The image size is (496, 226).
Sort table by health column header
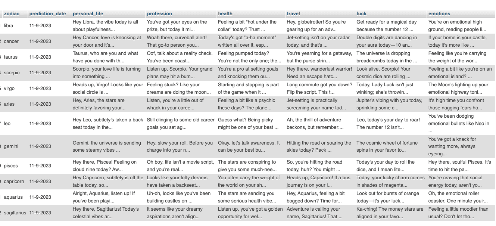pyautogui.click(x=225, y=14)
